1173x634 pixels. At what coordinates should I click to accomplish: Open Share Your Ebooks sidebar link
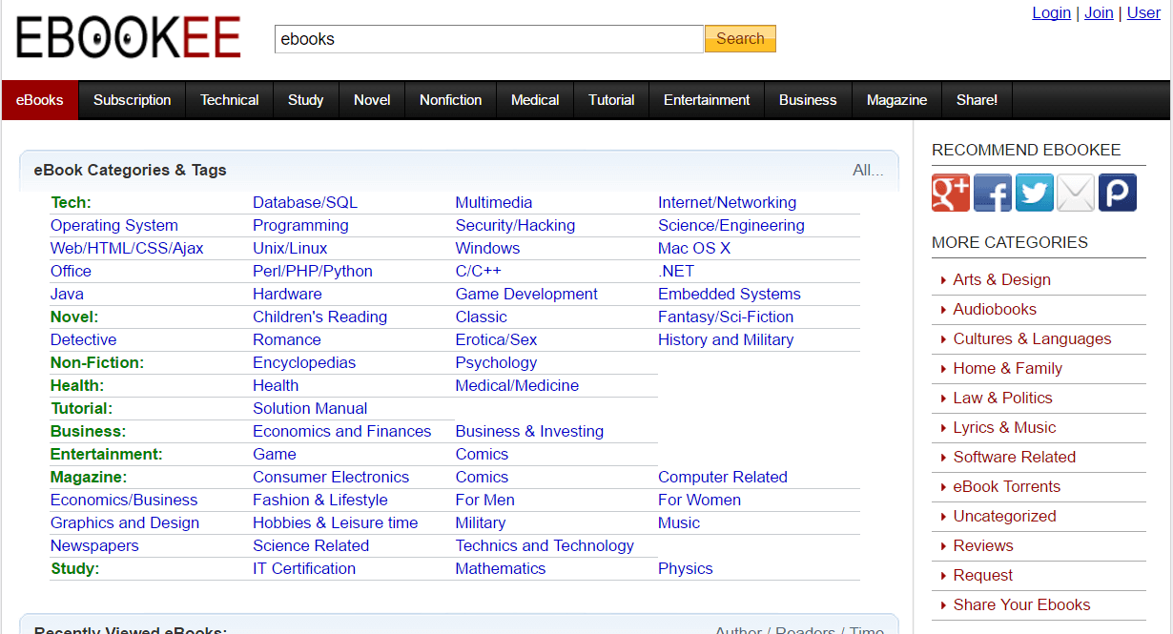[1021, 604]
